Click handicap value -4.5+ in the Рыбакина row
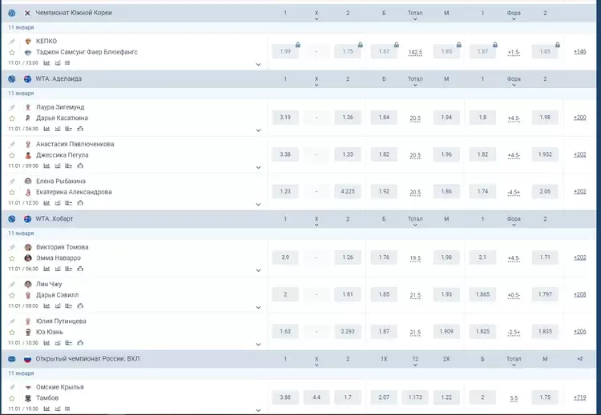601x415 pixels. [x=514, y=193]
